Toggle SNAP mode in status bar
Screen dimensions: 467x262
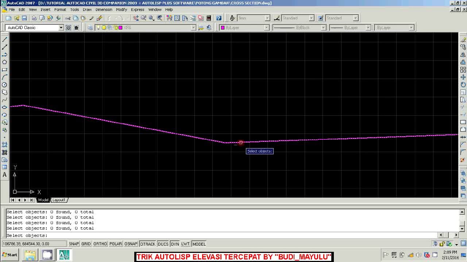(x=74, y=244)
